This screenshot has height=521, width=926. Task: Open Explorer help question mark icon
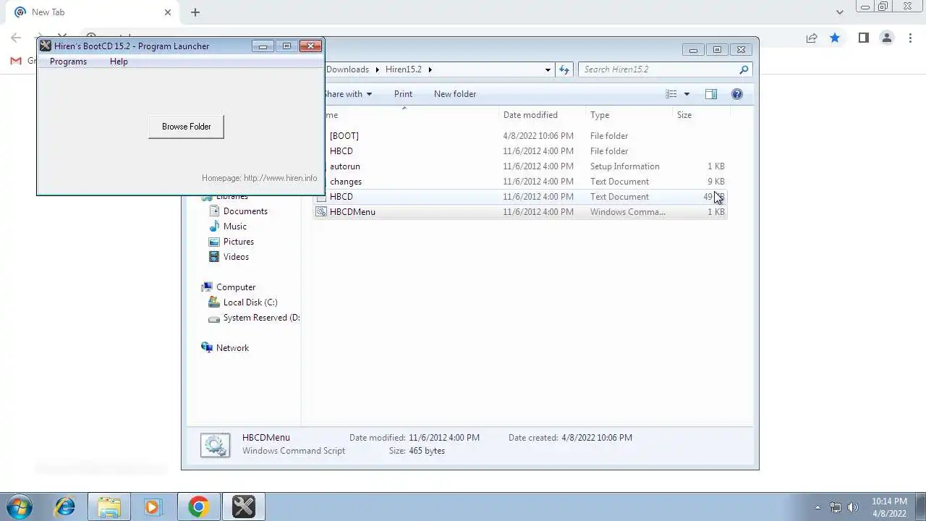pyautogui.click(x=737, y=94)
